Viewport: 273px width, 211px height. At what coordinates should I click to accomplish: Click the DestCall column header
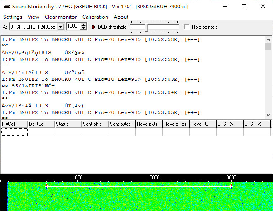[x=41, y=124]
